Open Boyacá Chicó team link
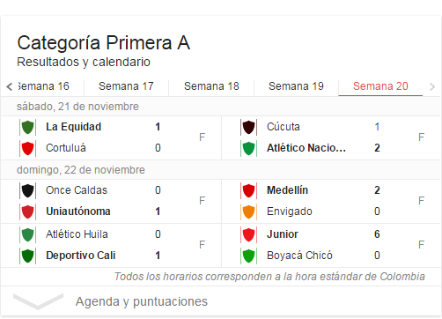 pyautogui.click(x=299, y=256)
